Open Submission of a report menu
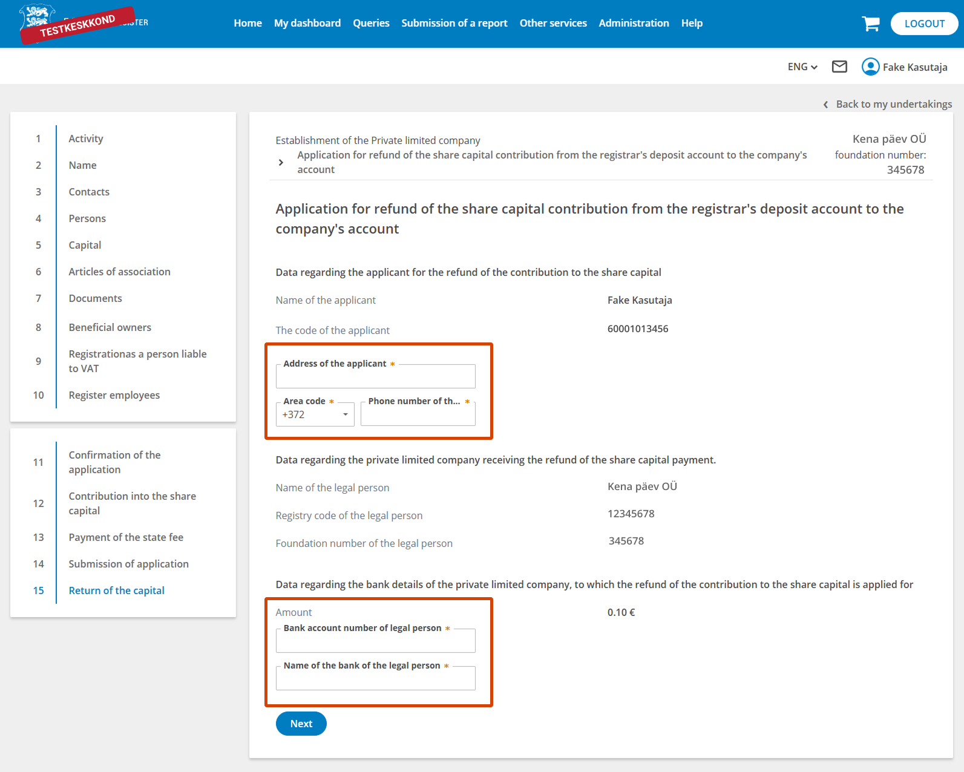Image resolution: width=964 pixels, height=772 pixels. (x=454, y=23)
